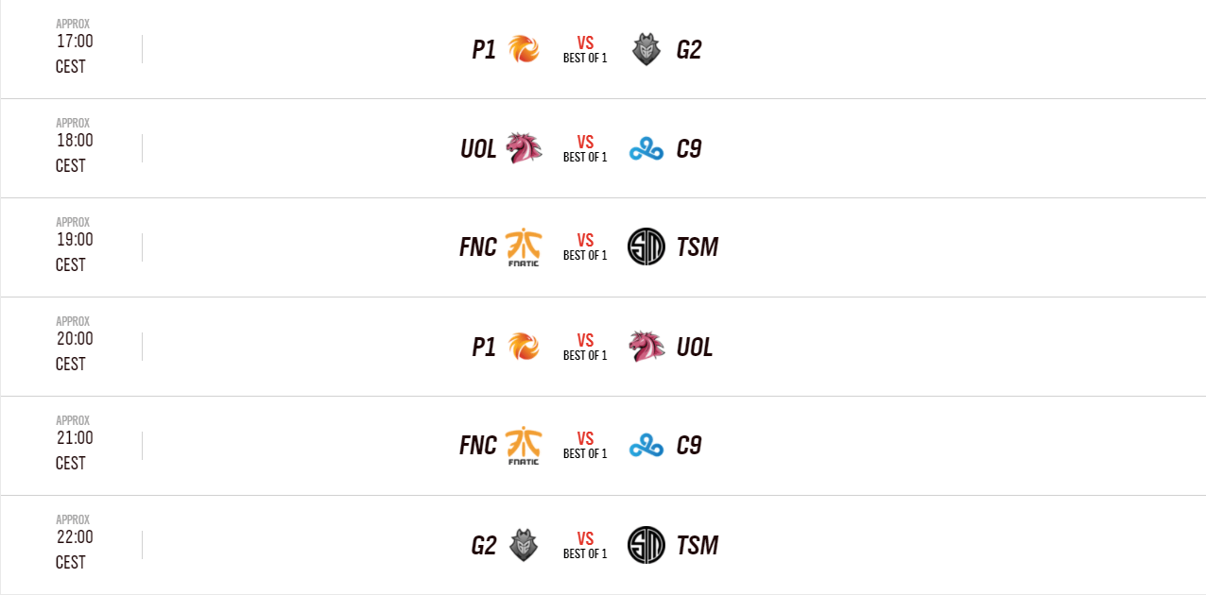
Task: Click the G2 logo in 17:00 match
Action: tap(646, 49)
